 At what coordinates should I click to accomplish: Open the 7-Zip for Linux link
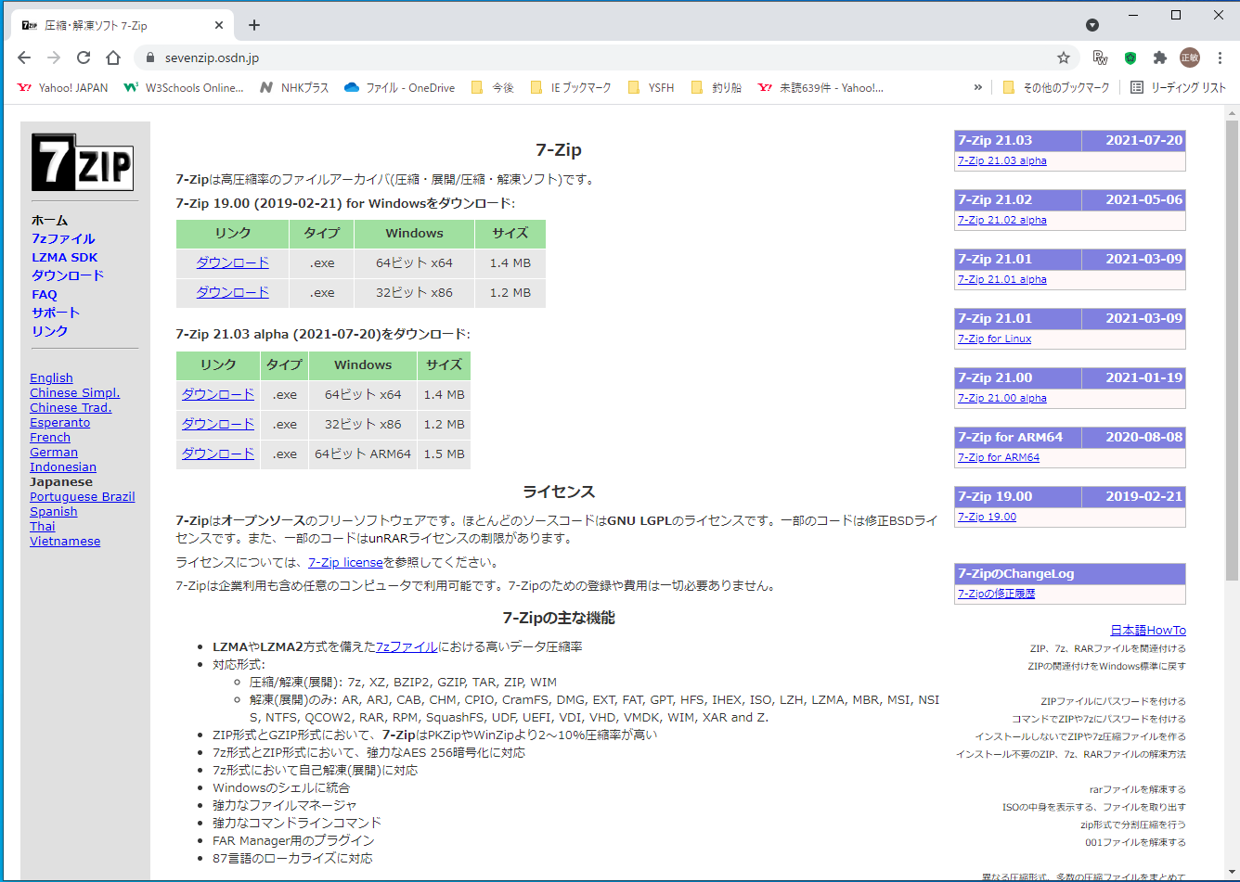pyautogui.click(x=995, y=339)
